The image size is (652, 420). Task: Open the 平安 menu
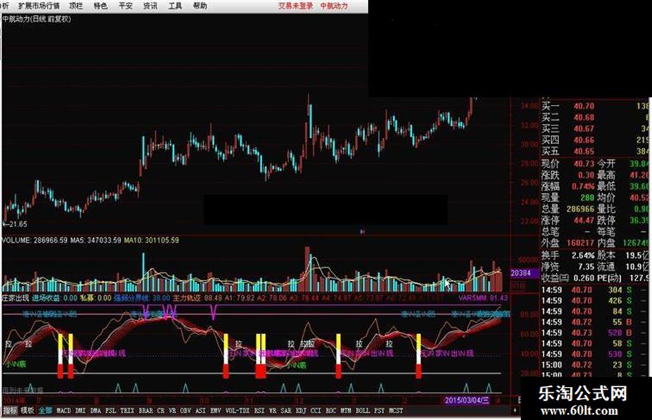pos(126,6)
